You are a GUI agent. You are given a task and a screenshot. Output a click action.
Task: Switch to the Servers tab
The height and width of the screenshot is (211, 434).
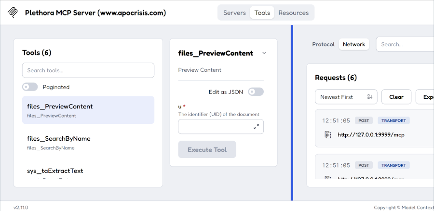[x=234, y=13]
